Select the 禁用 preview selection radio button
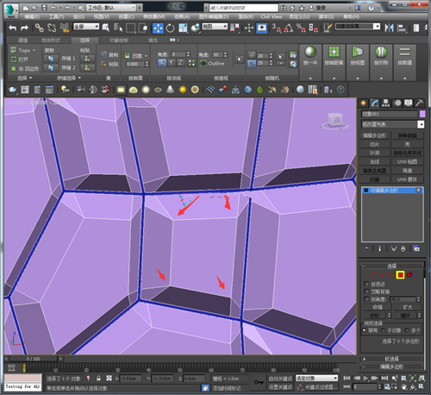This screenshot has height=395, width=431. point(365,330)
